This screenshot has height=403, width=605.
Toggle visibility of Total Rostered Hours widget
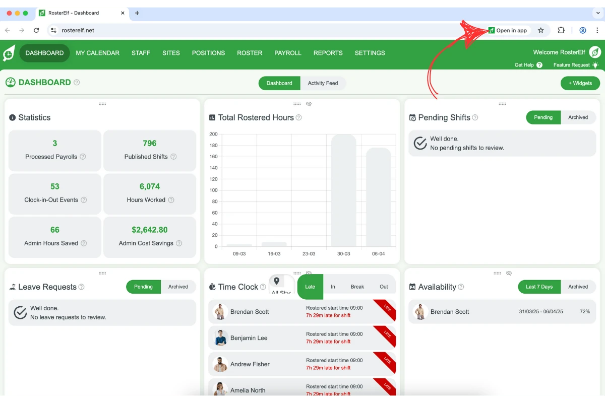coord(309,104)
